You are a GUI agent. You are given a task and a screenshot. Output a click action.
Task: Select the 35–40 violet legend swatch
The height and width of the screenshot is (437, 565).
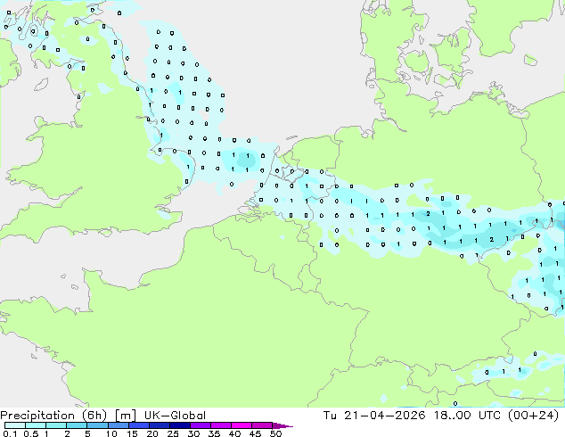point(220,425)
